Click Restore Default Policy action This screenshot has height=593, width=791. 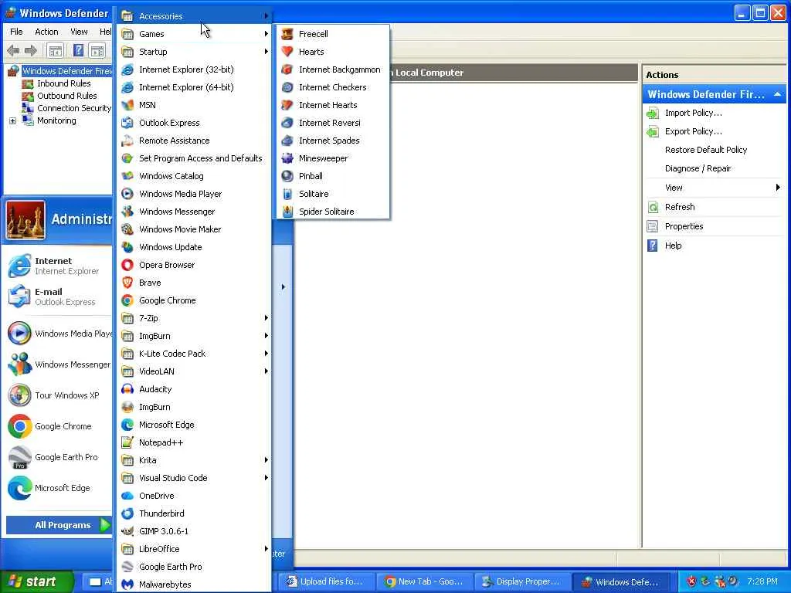tap(706, 150)
